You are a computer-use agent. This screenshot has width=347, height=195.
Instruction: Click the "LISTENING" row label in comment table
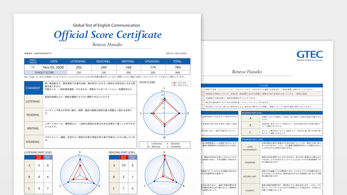(x=34, y=101)
